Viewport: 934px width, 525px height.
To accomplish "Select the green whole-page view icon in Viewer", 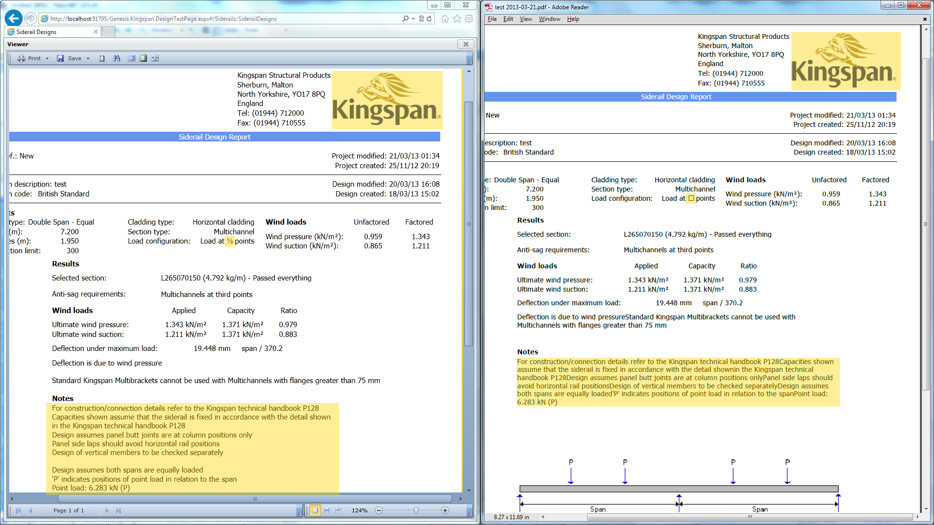I will point(143,58).
